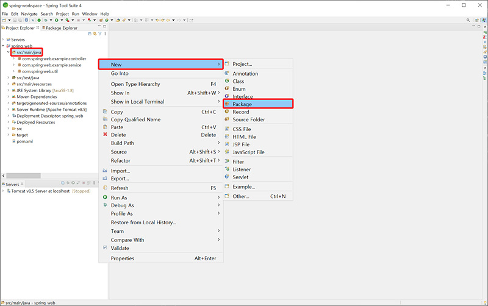
Task: Minimize the Project Explorer panel
Action: point(99,26)
